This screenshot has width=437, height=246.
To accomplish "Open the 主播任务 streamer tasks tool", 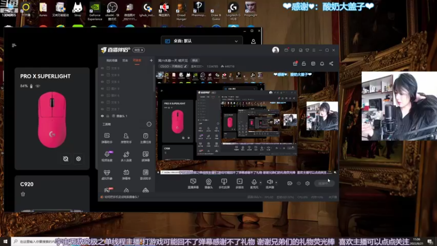I will [x=145, y=138].
